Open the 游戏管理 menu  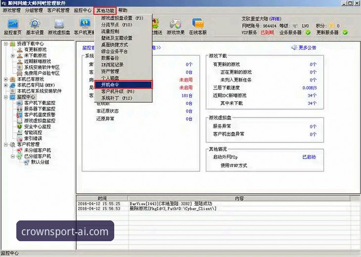(x=12, y=10)
